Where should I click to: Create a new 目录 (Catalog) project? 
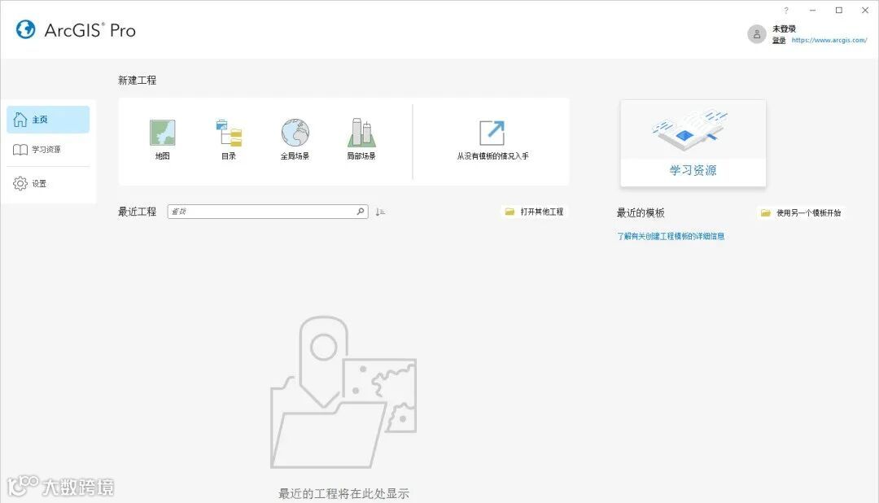coord(229,138)
